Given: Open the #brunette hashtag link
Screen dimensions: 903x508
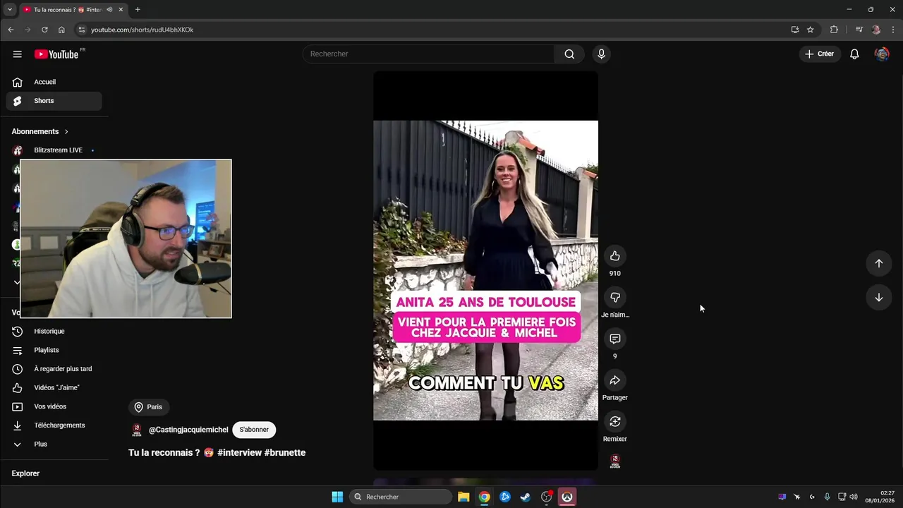Looking at the screenshot, I should point(285,453).
